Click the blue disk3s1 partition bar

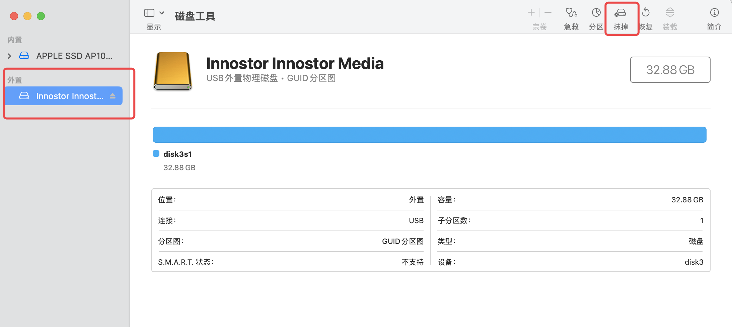429,135
